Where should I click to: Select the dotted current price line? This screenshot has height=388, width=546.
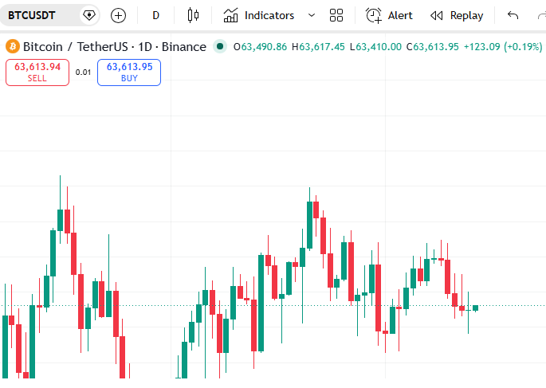[x=273, y=305]
